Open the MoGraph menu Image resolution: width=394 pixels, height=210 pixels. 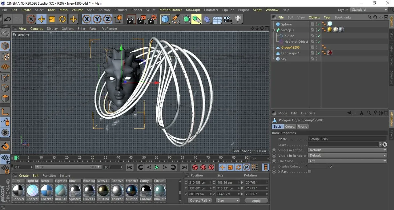coord(193,10)
